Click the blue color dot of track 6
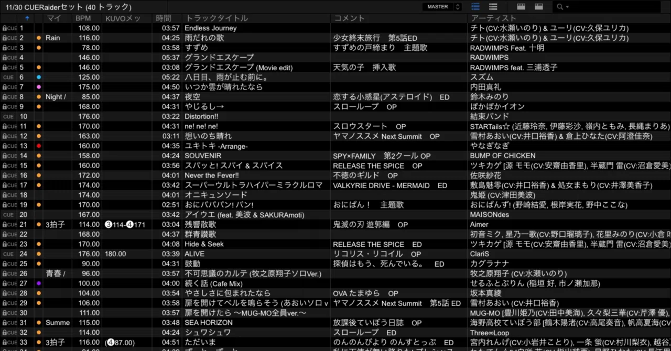This screenshot has height=351, width=671. [39, 78]
